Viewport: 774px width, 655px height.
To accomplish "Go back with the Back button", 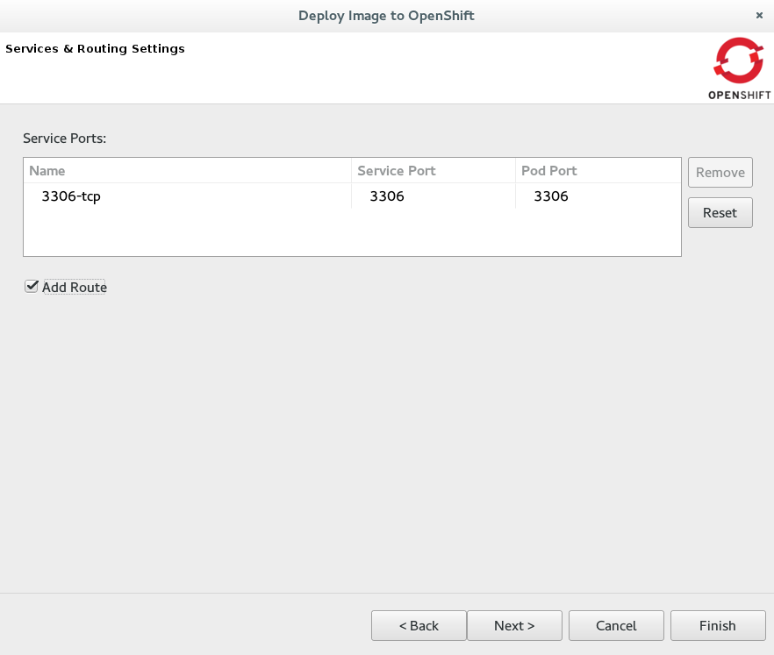I will [x=419, y=625].
